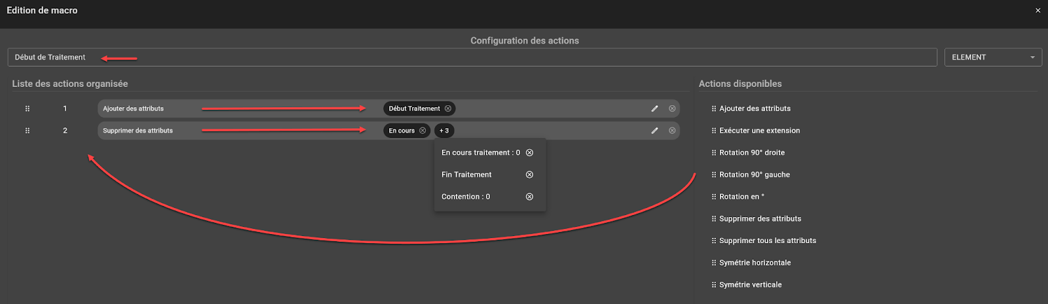The height and width of the screenshot is (304, 1048).
Task: Open the ELEMENT dropdown
Action: [x=992, y=58]
